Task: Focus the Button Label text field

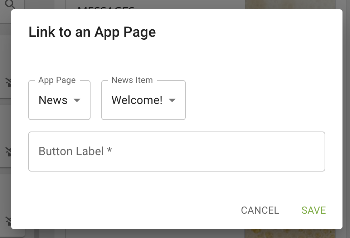Action: [177, 152]
